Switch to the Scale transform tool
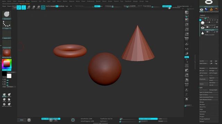The width and height of the screenshot is (222, 124). pos(33,7)
